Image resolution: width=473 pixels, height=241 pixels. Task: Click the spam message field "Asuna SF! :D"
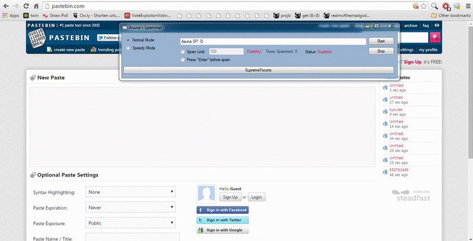tap(273, 41)
